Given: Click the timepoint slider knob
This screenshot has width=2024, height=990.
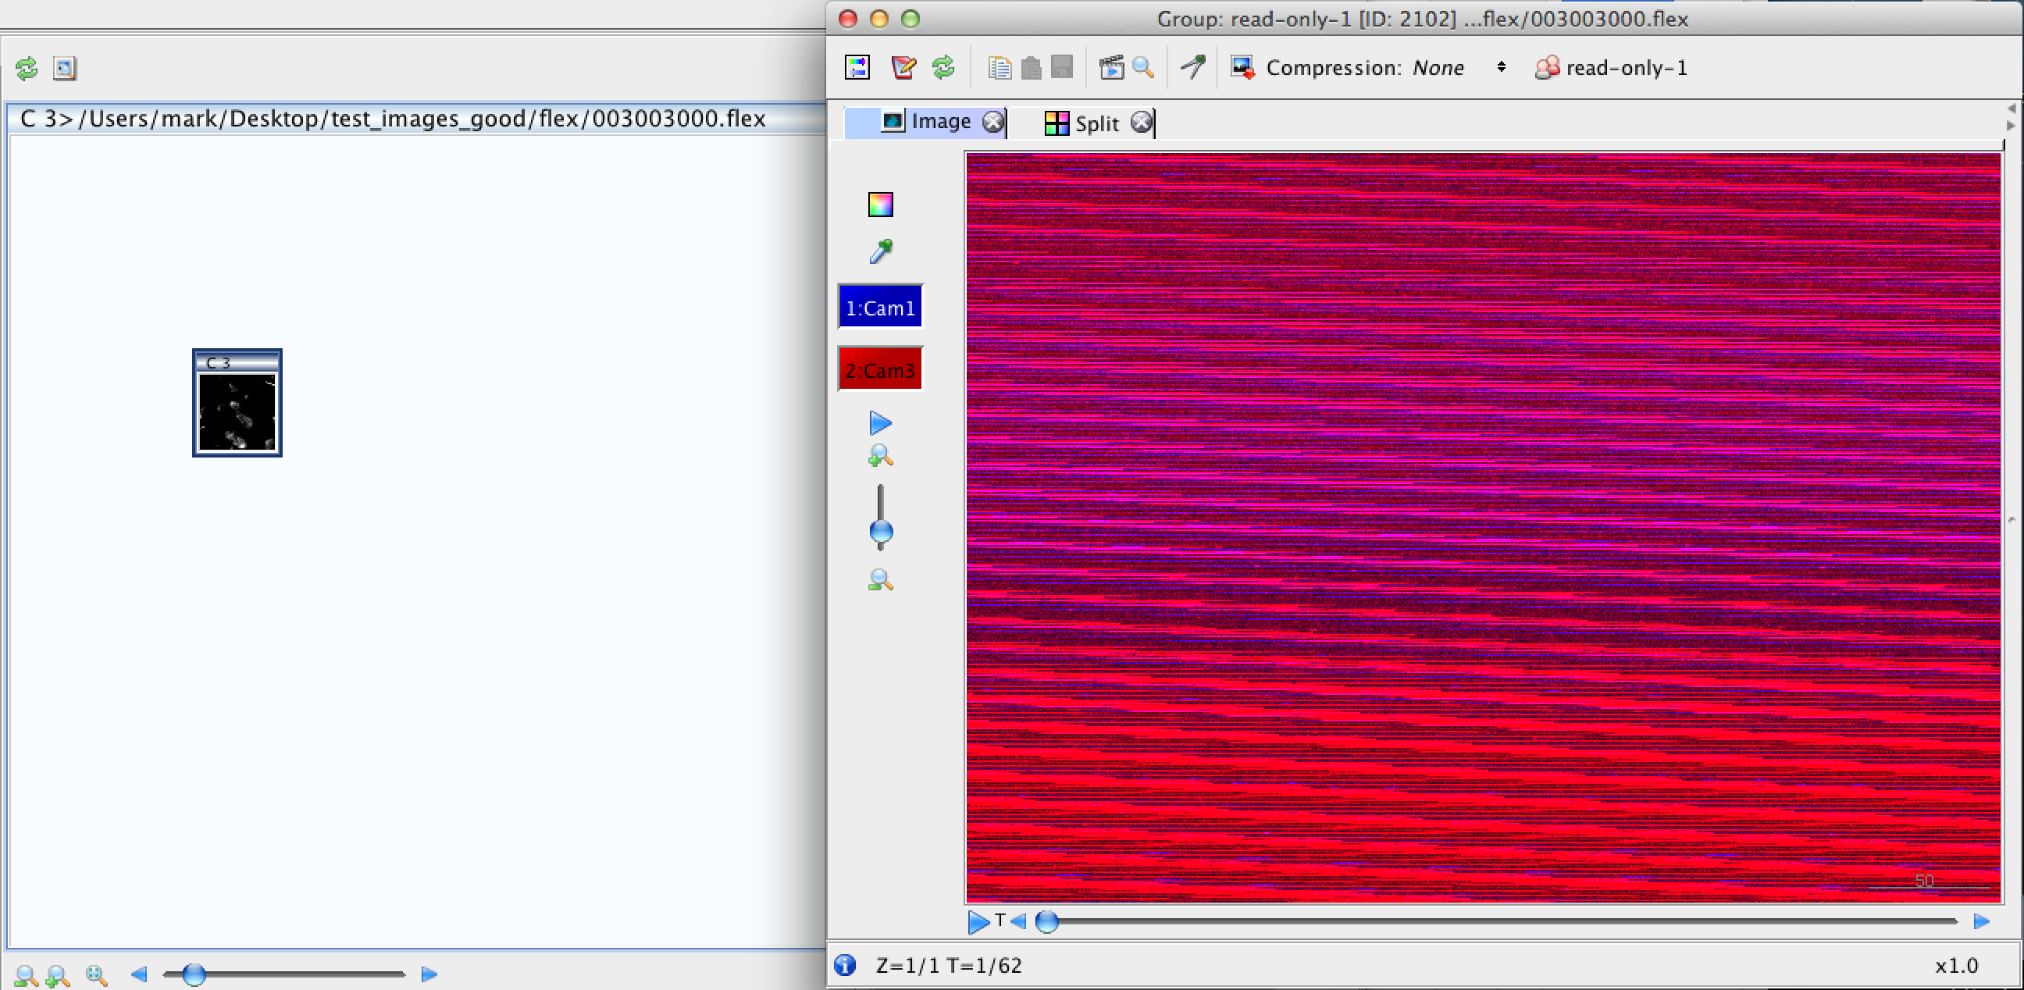Looking at the screenshot, I should tap(1046, 921).
